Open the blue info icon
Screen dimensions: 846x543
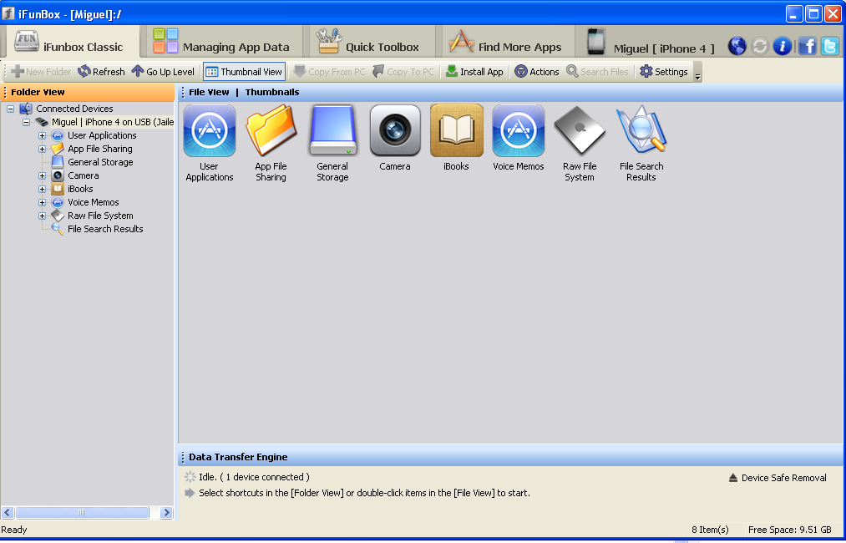[783, 46]
